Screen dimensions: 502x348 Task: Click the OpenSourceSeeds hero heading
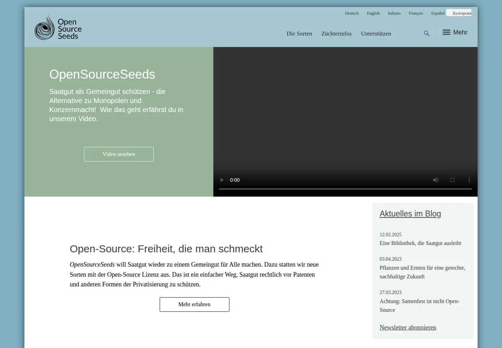pos(102,74)
